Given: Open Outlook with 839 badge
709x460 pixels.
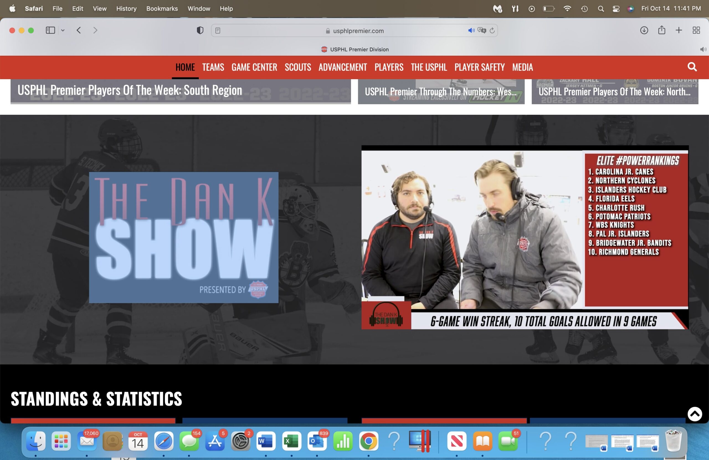Looking at the screenshot, I should point(317,441).
